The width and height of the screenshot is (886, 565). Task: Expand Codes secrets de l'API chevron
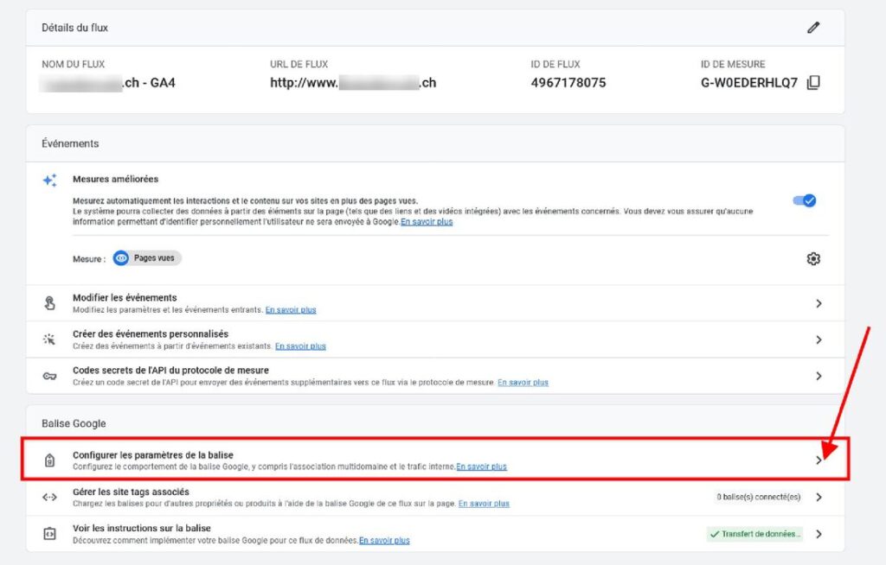tap(819, 376)
